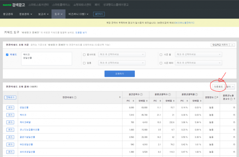Open the NAVER 검색광고 logo home
Screen dimensions: 239x157
pyautogui.click(x=14, y=5)
